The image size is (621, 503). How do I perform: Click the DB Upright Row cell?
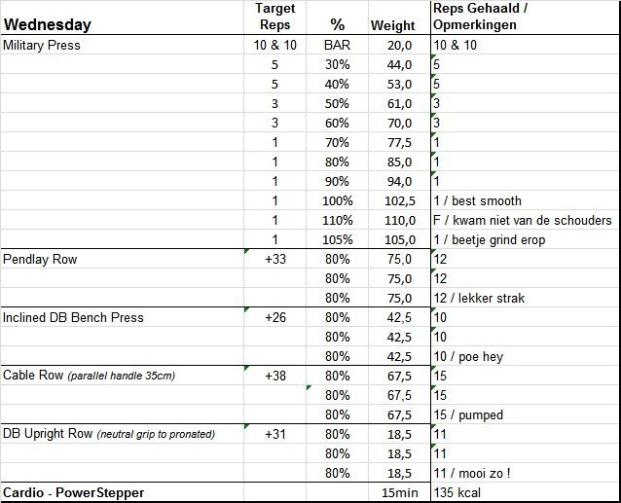109,434
